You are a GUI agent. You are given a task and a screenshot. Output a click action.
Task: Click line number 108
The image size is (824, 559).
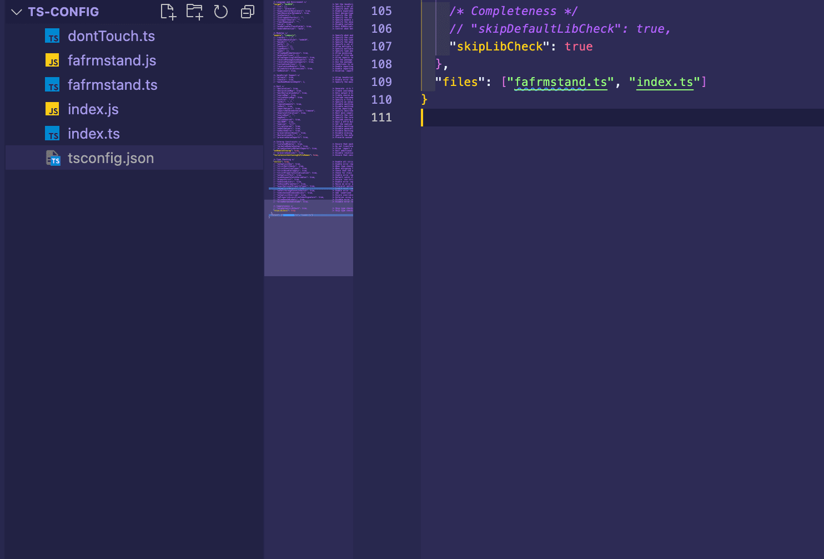pyautogui.click(x=381, y=64)
